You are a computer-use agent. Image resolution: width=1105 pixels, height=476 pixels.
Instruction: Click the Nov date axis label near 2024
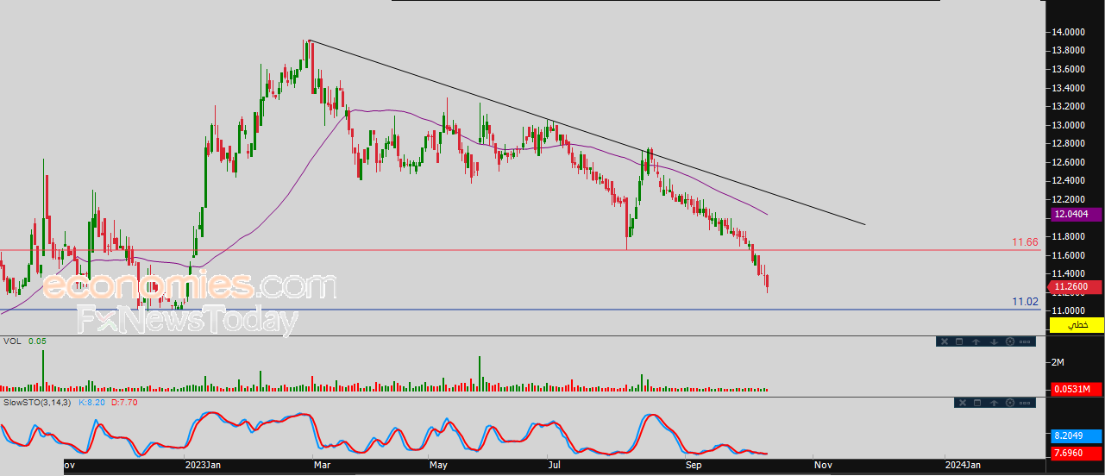tap(824, 465)
